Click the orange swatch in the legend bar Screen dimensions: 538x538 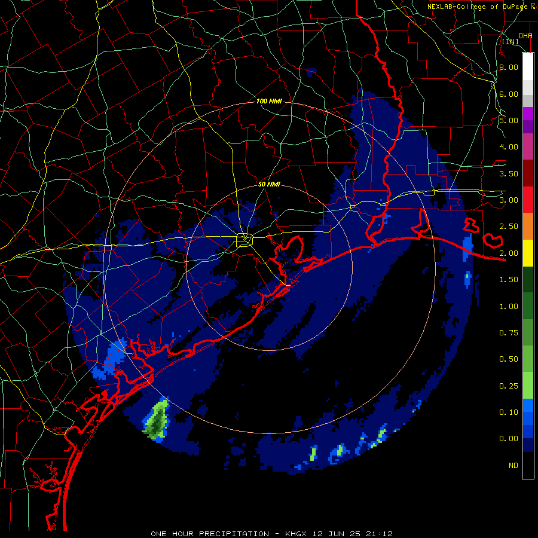point(528,227)
